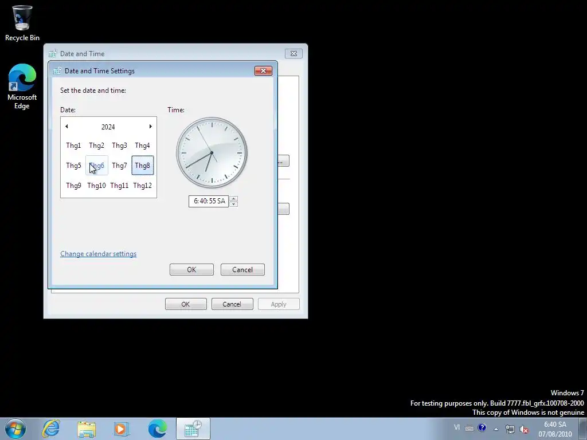Select month Thg10
587x440 pixels.
[x=96, y=186]
